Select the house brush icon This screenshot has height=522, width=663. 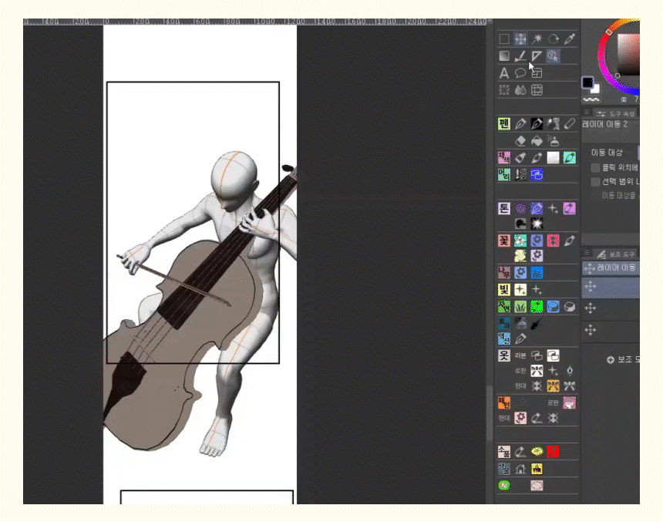520,469
